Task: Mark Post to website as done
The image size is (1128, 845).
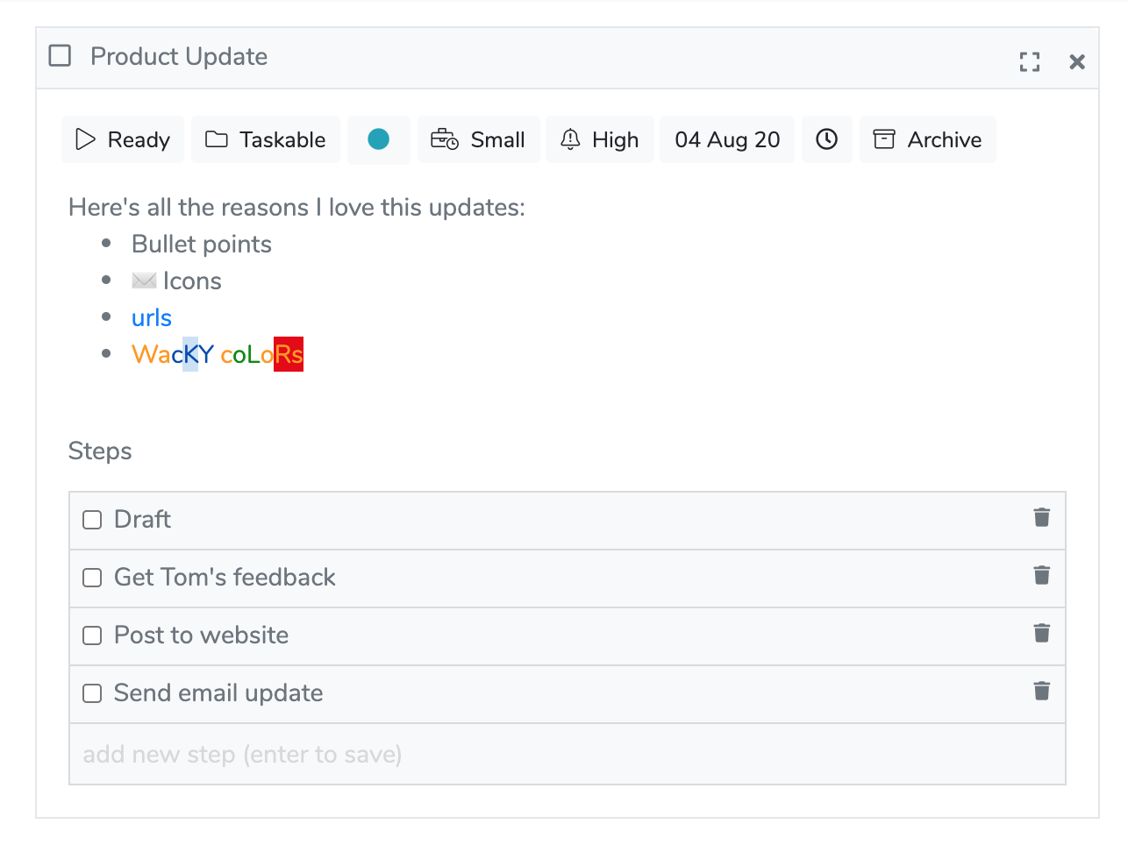Action: [92, 636]
